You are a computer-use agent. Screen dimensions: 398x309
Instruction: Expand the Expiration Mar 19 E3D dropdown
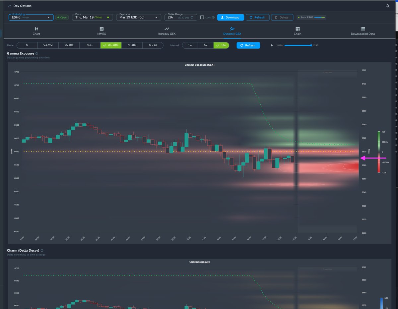[139, 17]
